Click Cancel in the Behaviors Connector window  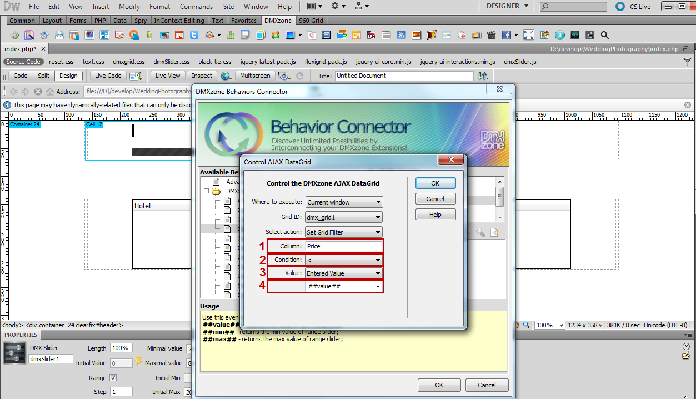pos(487,385)
